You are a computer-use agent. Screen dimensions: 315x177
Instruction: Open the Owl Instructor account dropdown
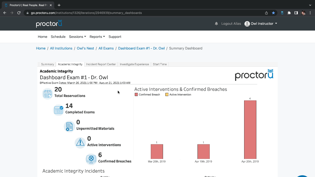(261, 24)
